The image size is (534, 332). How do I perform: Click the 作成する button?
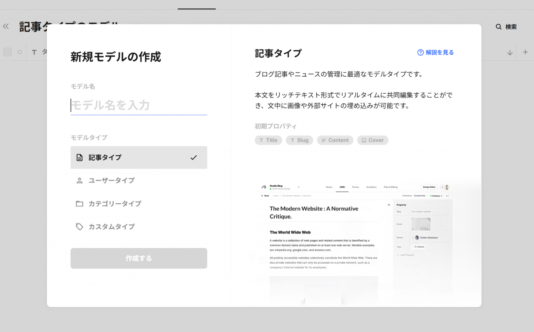point(139,258)
